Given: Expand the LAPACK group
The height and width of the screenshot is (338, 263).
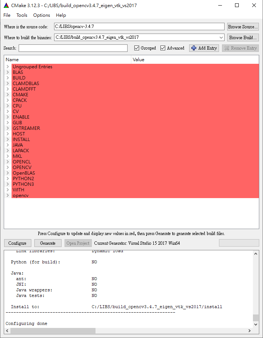Looking at the screenshot, I should 7,151.
